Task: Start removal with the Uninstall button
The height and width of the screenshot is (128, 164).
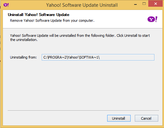Action: [x=119, y=118]
